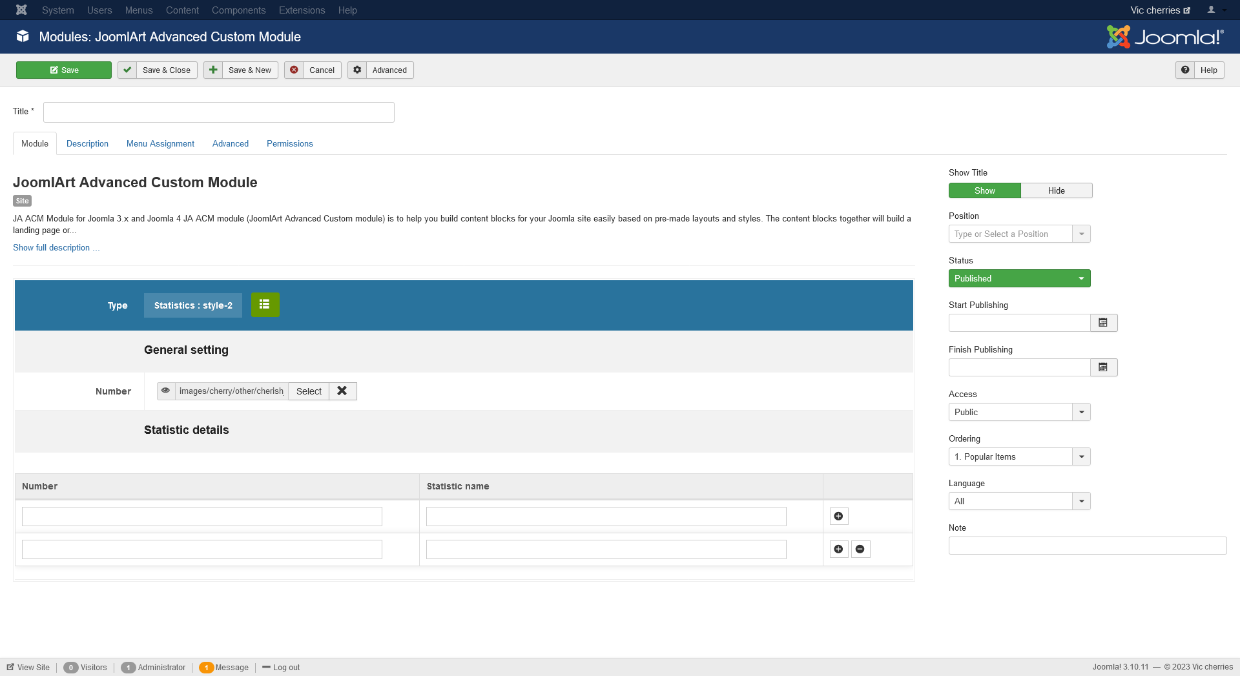Screen dimensions: 1240x676
Task: Click the Joomla logo icon in the top bar
Action: point(21,10)
